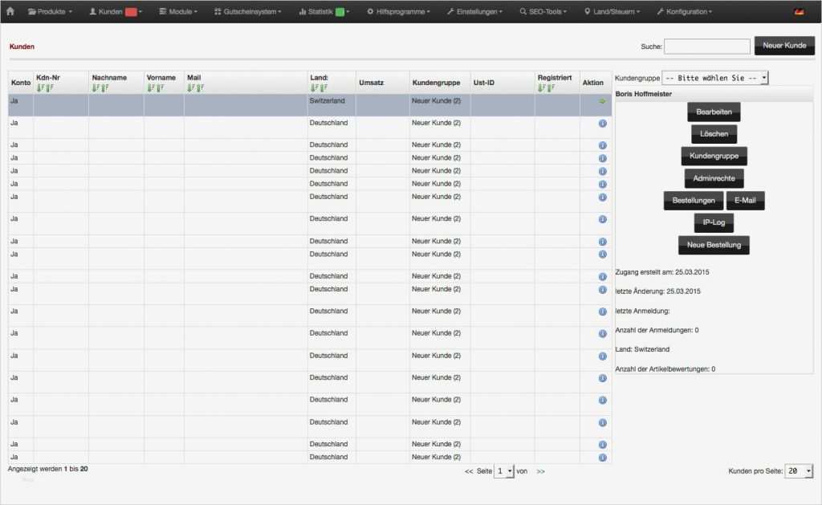
Task: Click first sort arrow under Registriert
Action: click(542, 88)
